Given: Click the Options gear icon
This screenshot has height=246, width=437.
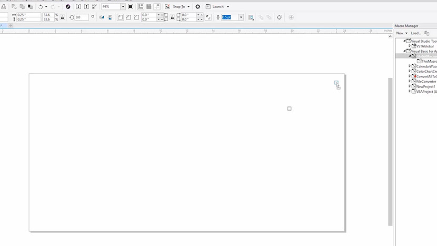Looking at the screenshot, I should [198, 7].
